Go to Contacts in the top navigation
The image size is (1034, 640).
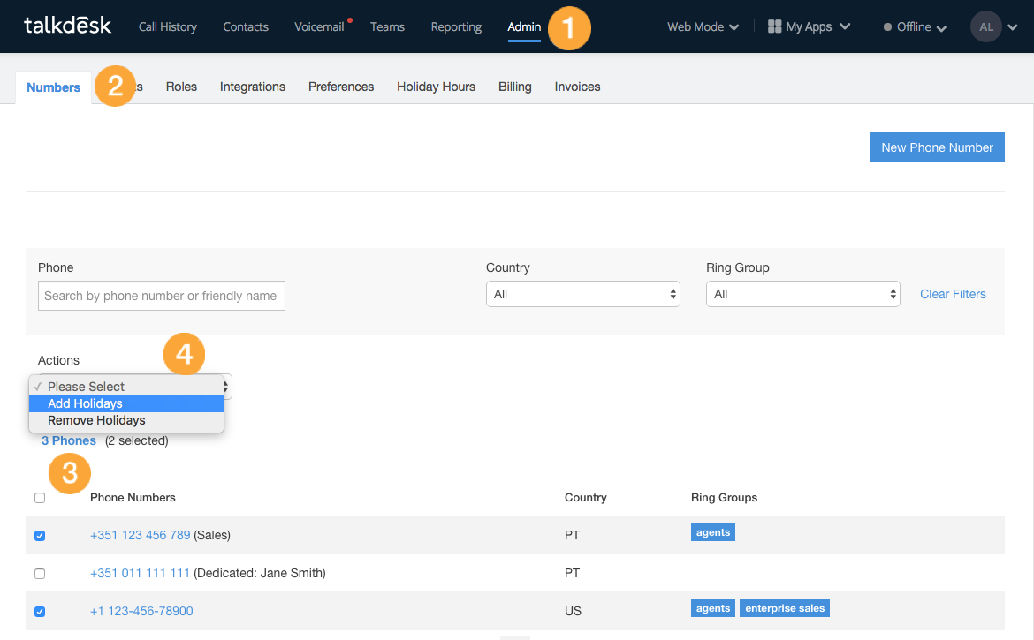246,27
